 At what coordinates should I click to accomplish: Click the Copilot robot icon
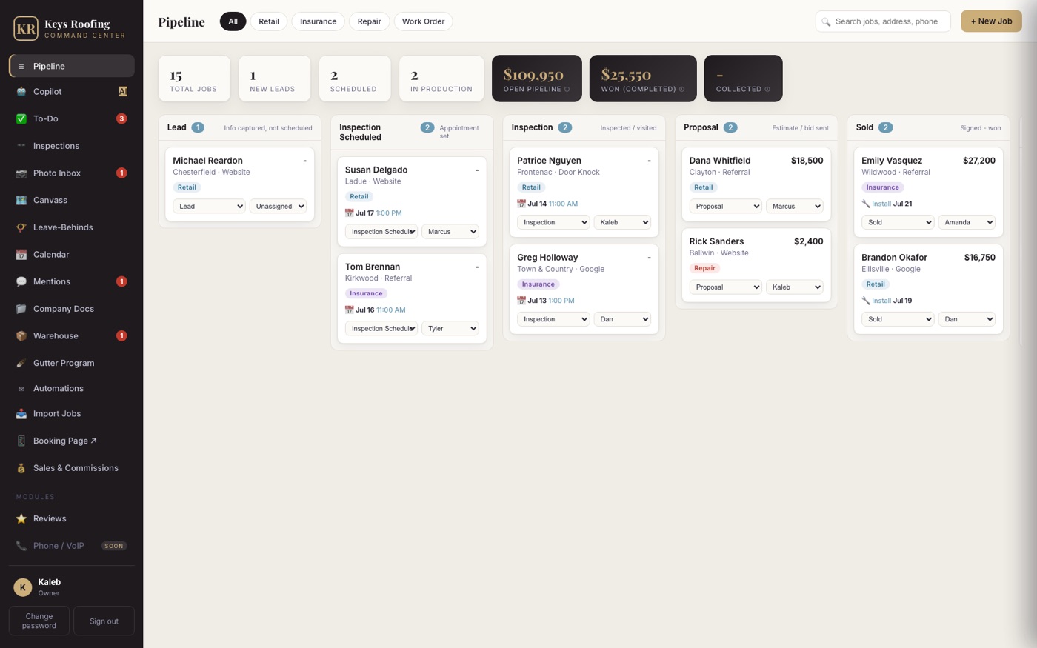coord(21,92)
